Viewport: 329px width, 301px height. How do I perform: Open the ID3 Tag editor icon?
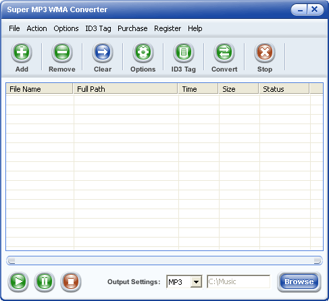tap(184, 53)
